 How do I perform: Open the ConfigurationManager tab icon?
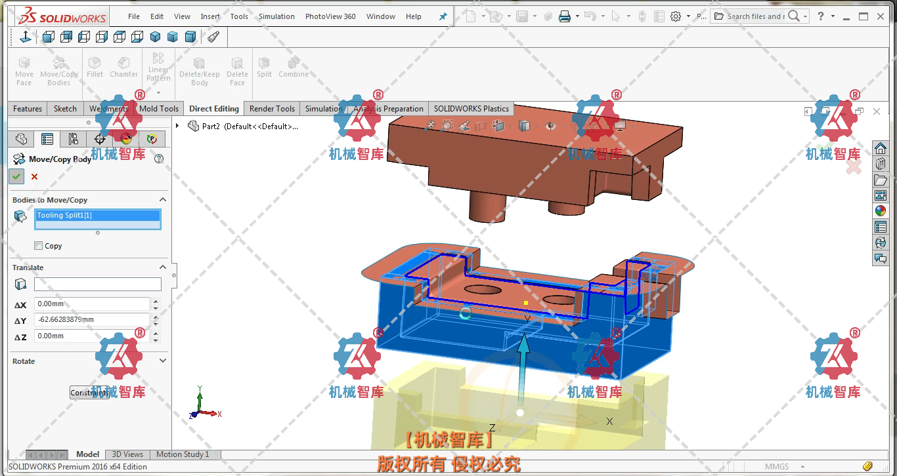tap(73, 139)
